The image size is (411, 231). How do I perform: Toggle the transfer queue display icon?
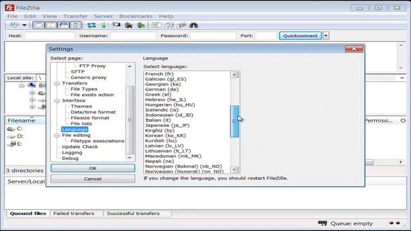coord(76,25)
